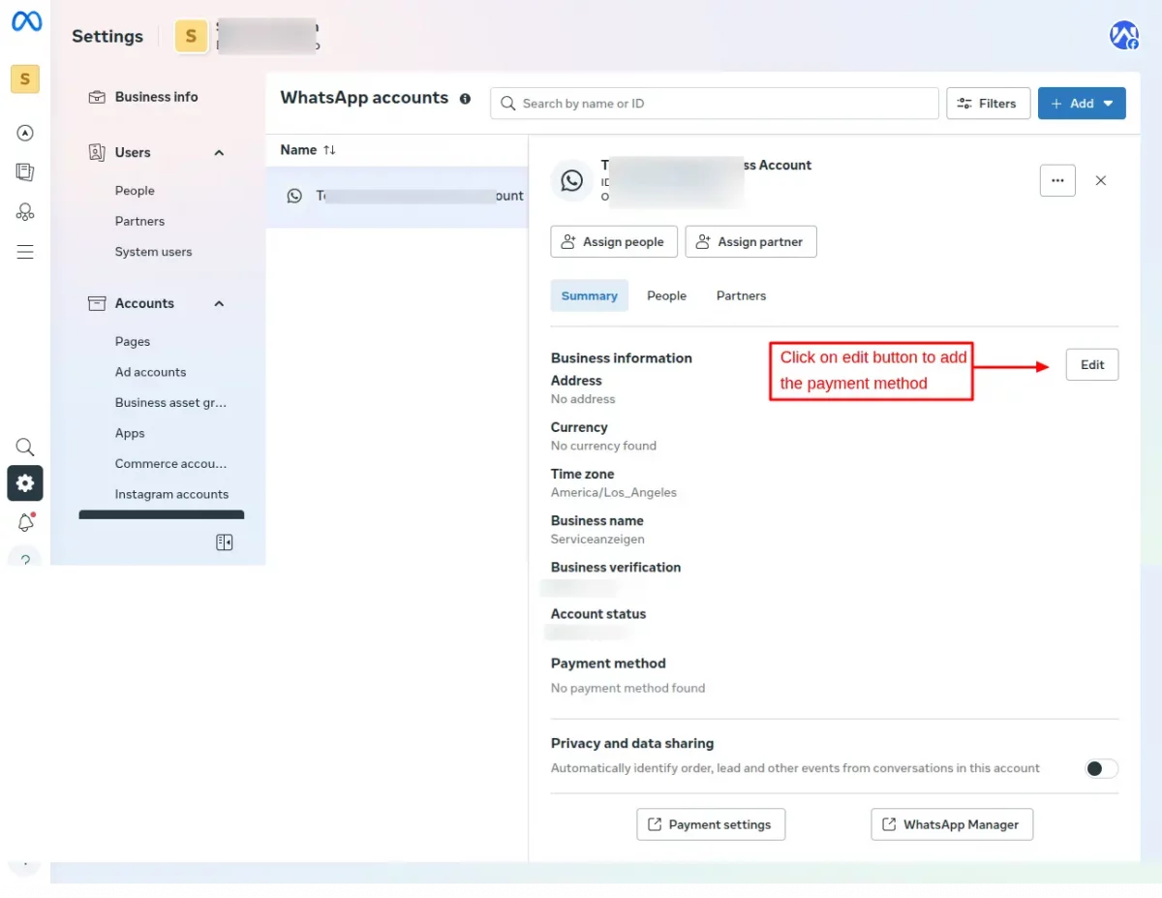The width and height of the screenshot is (1162, 898).
Task: Open Instagram accounts in sidebar
Action: 171,494
